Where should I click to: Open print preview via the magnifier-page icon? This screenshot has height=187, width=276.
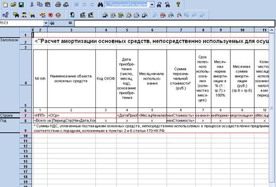pos(66,5)
